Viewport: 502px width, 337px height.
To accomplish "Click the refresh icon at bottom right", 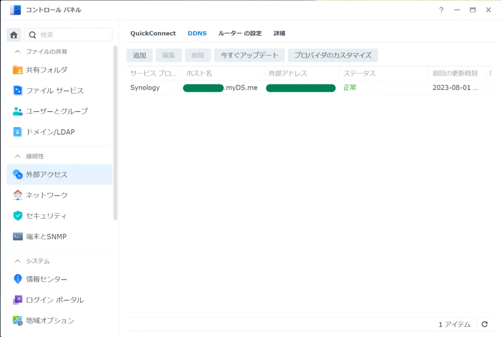I will [484, 324].
